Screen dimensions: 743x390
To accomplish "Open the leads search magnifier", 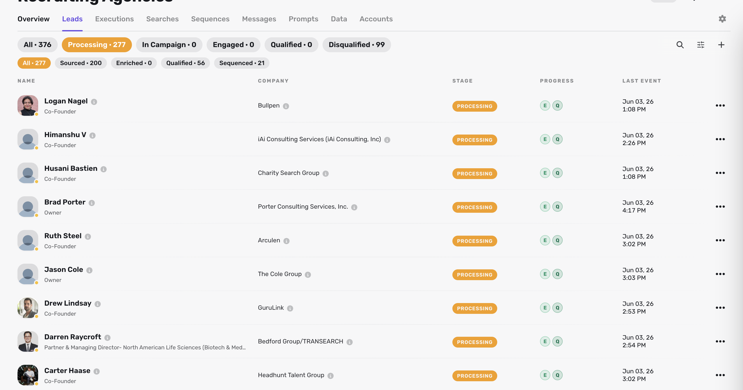I will [x=680, y=45].
